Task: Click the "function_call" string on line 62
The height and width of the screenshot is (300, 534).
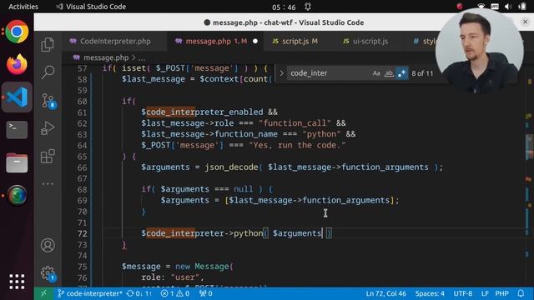Action: (295, 122)
